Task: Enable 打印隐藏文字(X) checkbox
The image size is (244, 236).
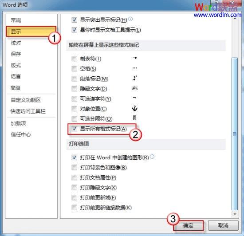Action: click(74, 188)
